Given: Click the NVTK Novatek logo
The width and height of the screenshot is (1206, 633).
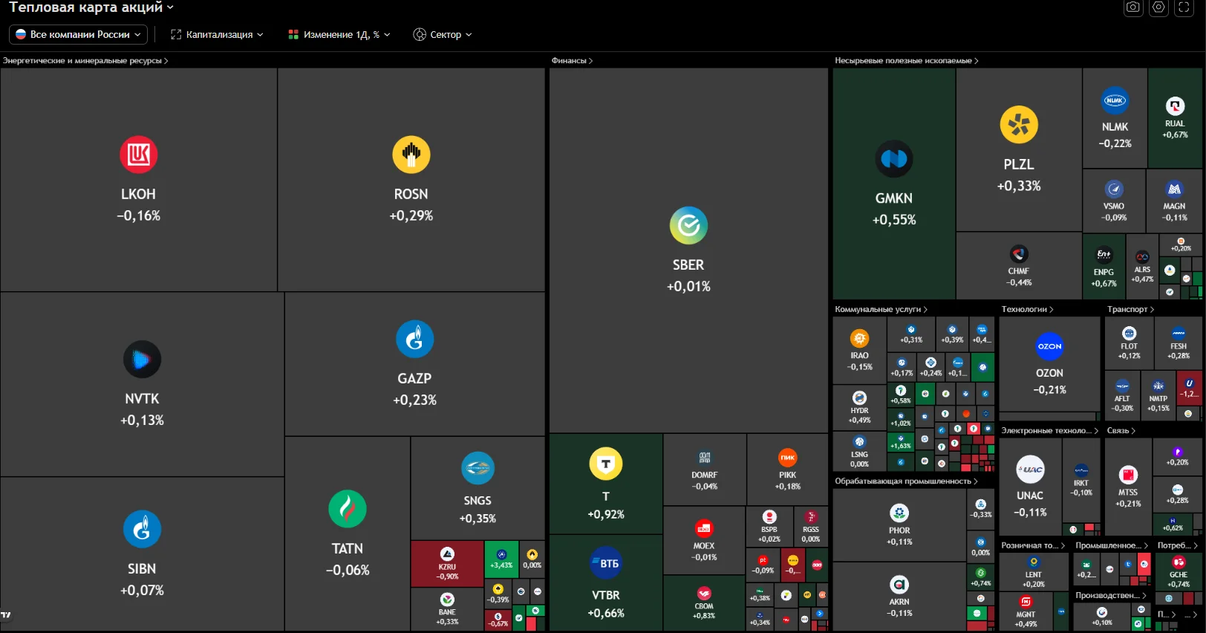Looking at the screenshot, I should 142,360.
